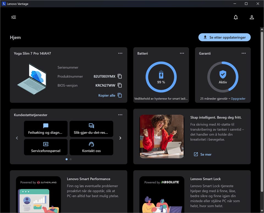Open Feilsøking og diagnostikk tile
The width and height of the screenshot is (264, 213).
click(x=46, y=129)
